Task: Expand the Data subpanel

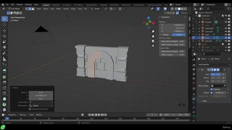Action: click(x=204, y=101)
